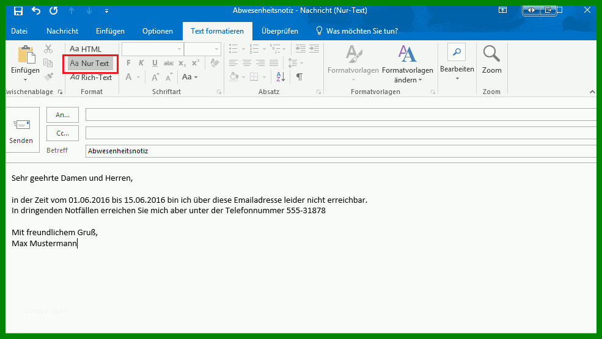Go to previous item with the up arrow

72,11
